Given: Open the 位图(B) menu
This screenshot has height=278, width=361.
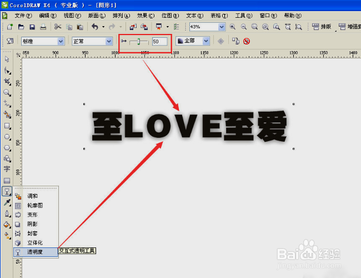Looking at the screenshot, I should [x=170, y=16].
